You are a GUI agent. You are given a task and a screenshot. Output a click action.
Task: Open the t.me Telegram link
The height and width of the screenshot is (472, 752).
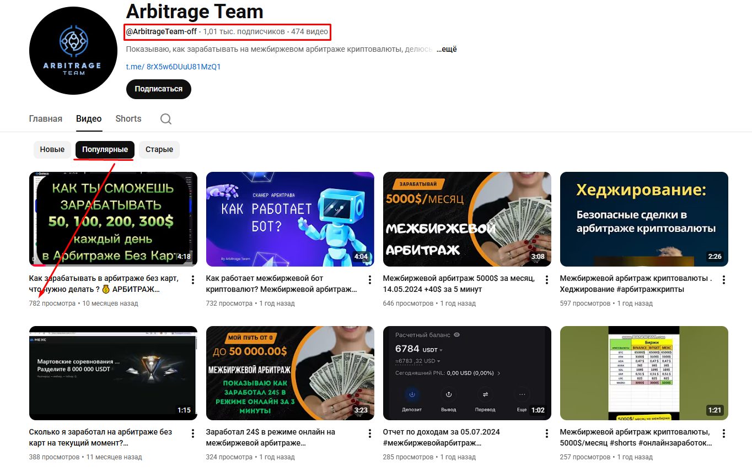[x=173, y=67]
